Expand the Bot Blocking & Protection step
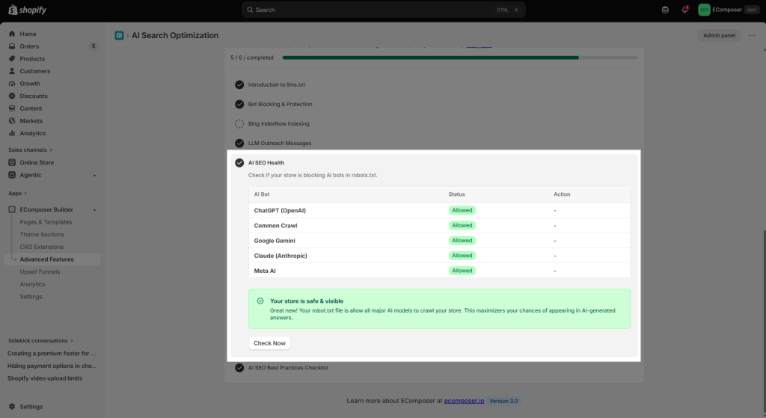766x418 pixels. (x=280, y=104)
